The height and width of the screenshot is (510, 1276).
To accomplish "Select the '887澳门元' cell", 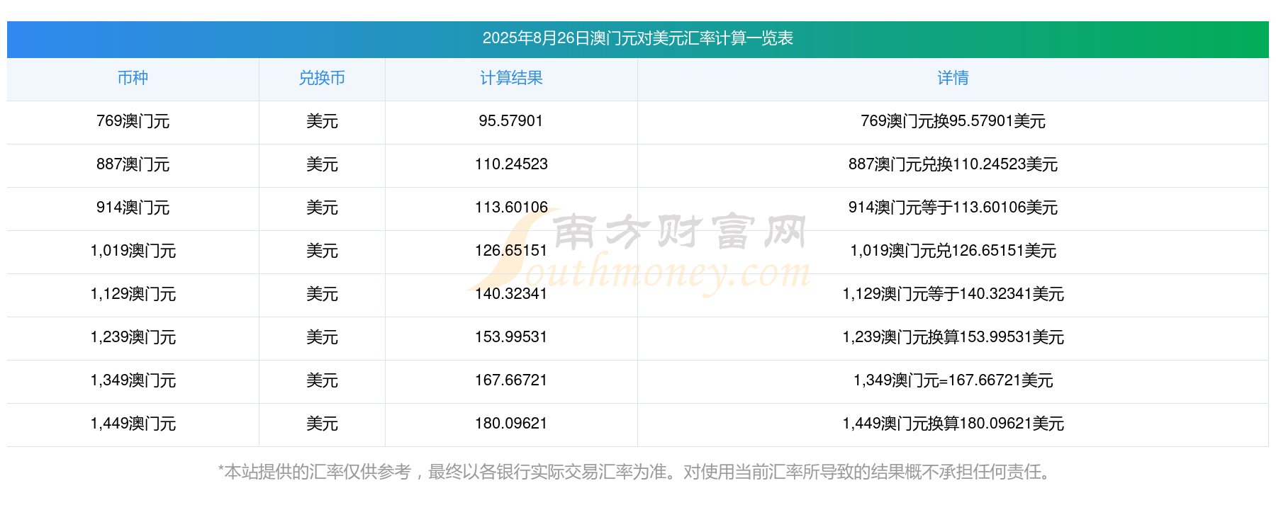I will [133, 164].
